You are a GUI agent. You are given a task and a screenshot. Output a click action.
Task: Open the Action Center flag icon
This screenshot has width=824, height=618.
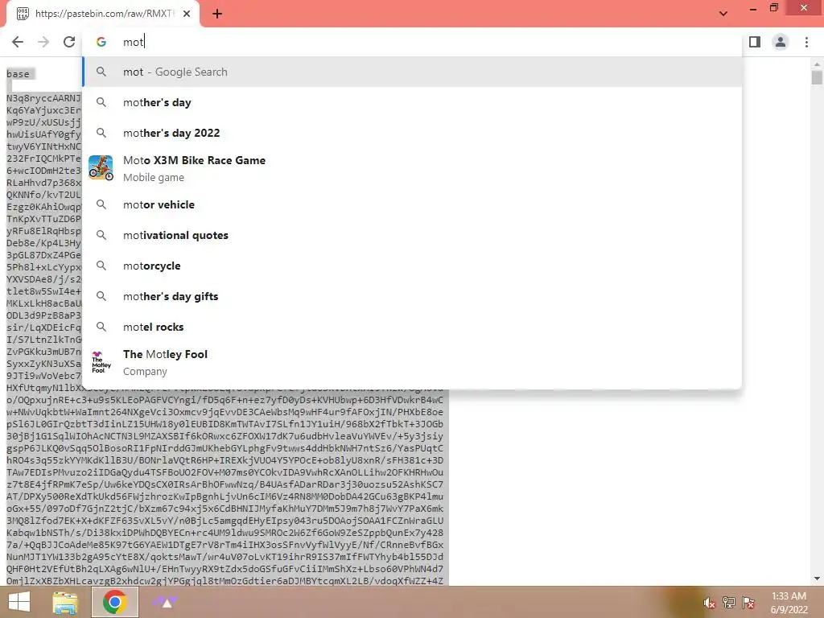748,603
